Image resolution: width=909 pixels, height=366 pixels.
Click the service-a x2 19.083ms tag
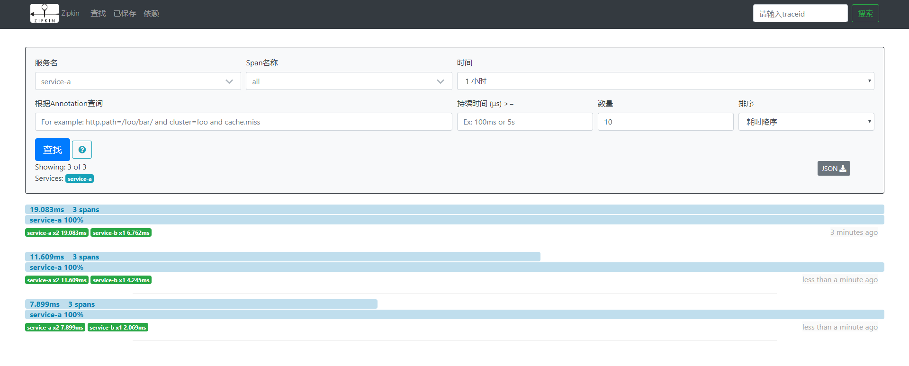click(57, 232)
